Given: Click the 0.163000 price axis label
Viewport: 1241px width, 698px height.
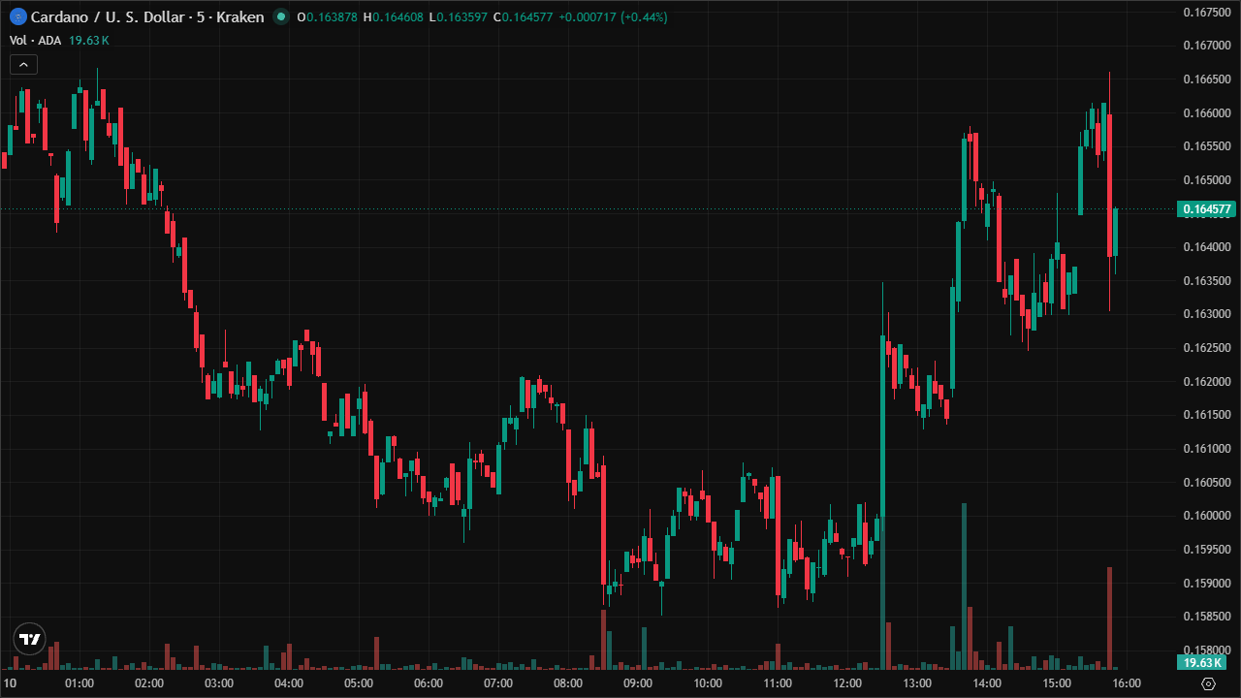Looking at the screenshot, I should pos(1207,314).
